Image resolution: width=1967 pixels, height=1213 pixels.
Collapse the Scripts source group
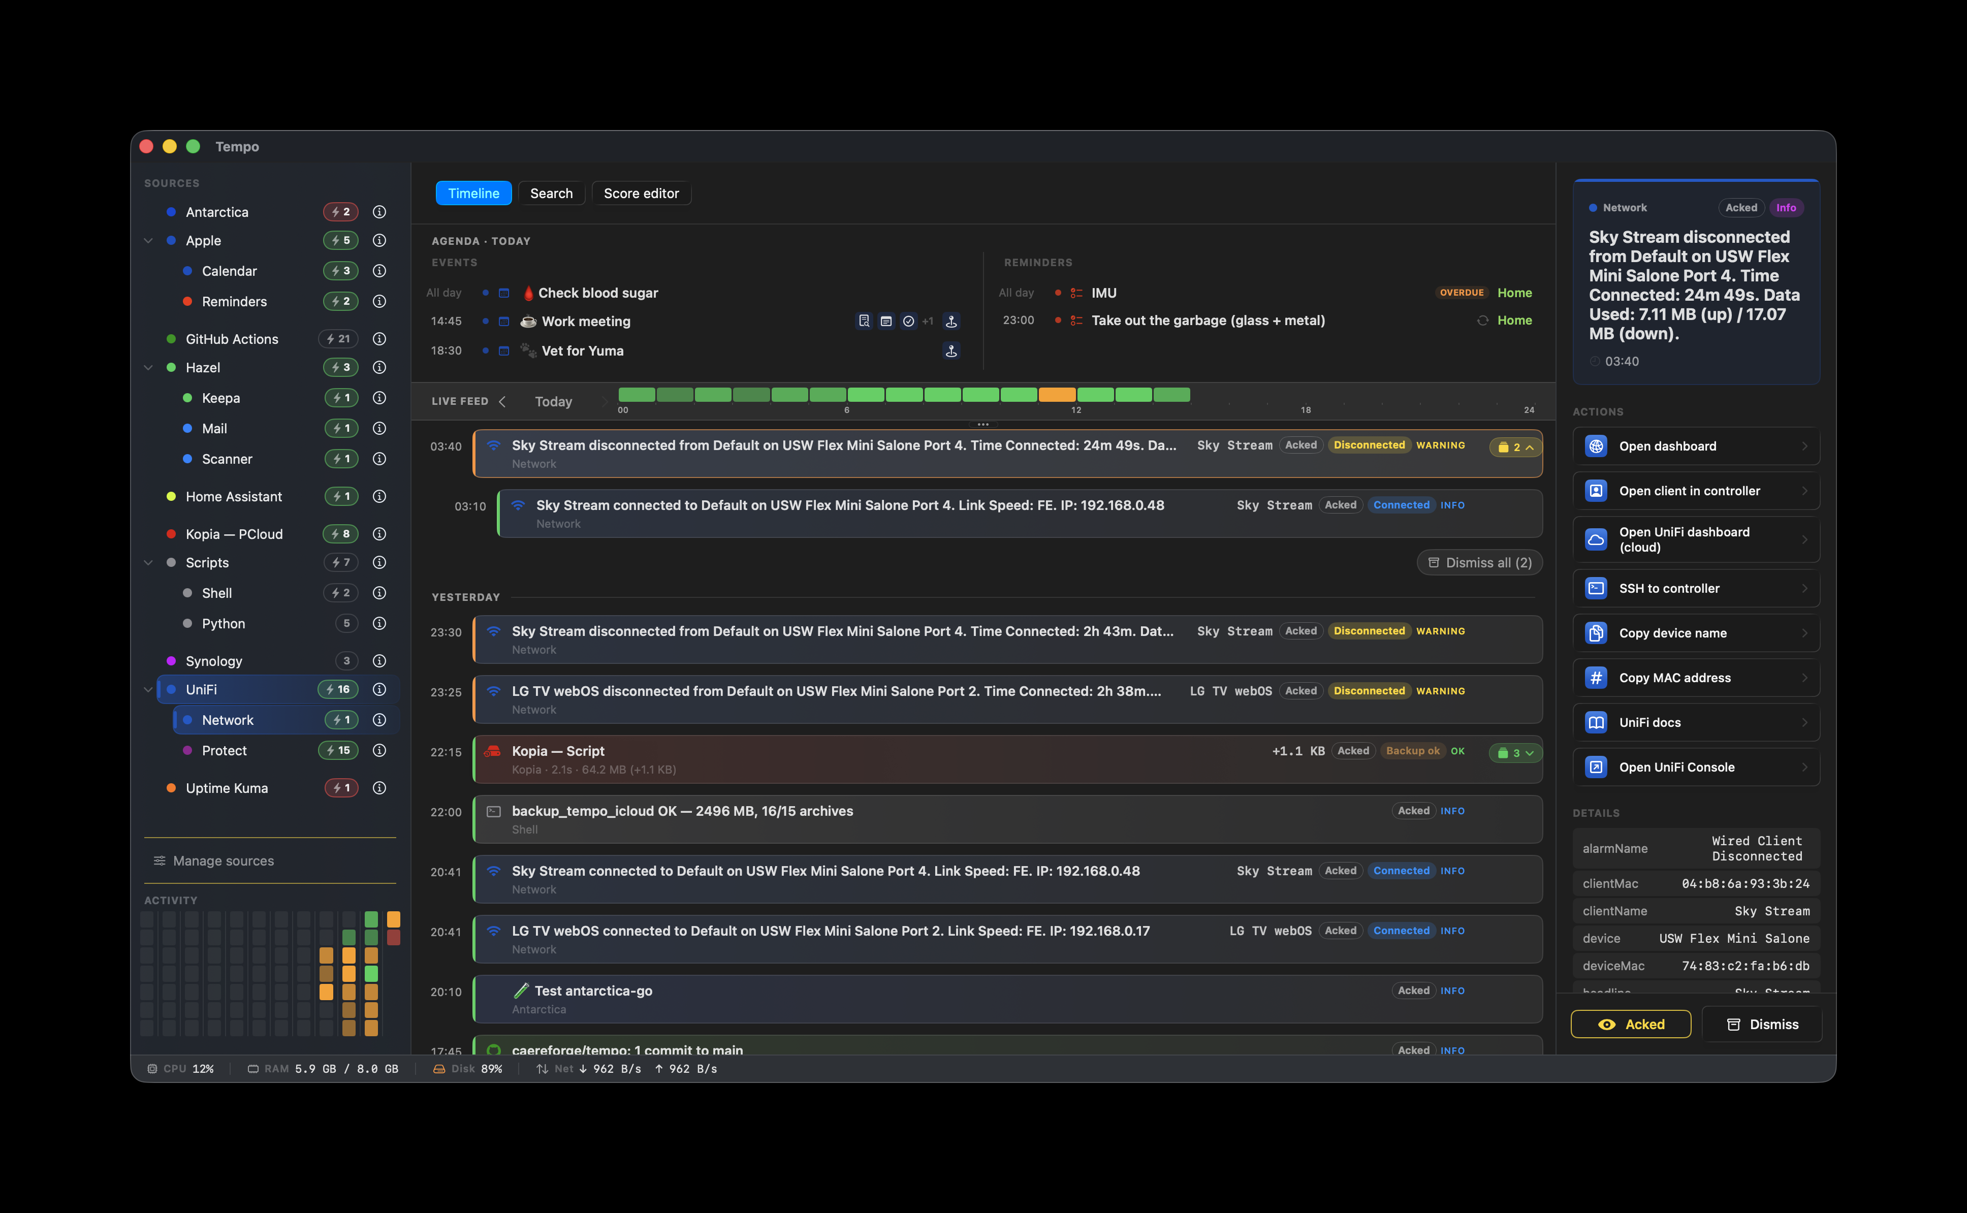148,562
